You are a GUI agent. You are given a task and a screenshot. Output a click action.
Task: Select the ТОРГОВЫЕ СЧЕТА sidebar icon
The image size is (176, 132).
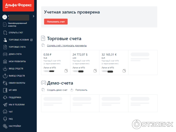point(5,47)
